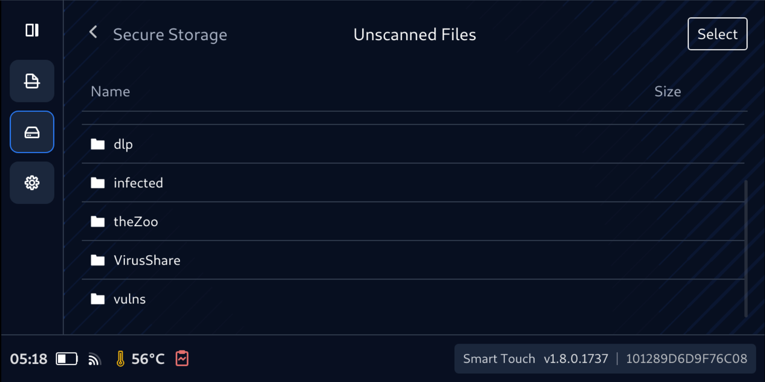The image size is (765, 382).
Task: Open the VirusShare folder
Action: pyautogui.click(x=147, y=260)
